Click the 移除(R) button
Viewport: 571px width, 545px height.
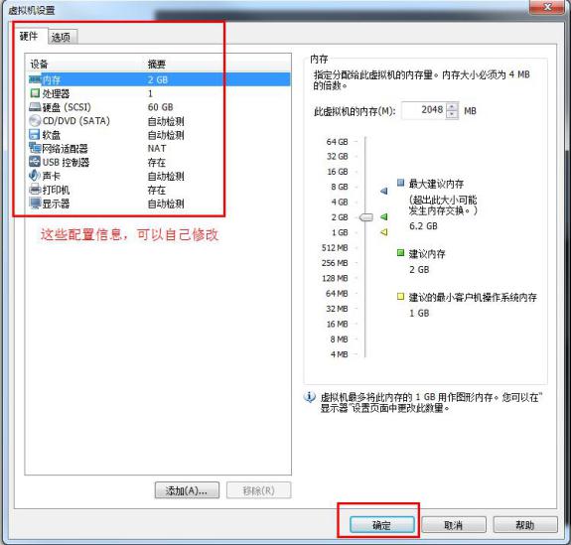coord(258,490)
